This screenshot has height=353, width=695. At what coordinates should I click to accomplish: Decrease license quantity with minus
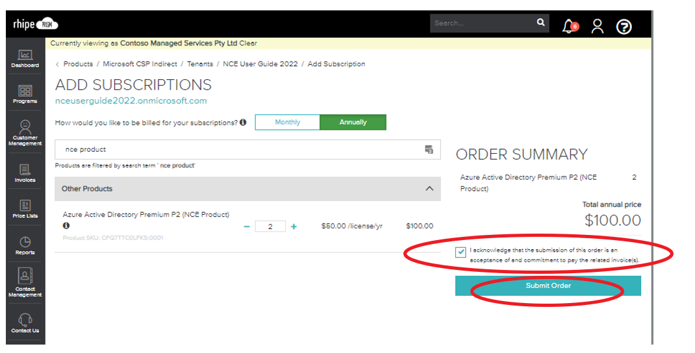pos(247,226)
